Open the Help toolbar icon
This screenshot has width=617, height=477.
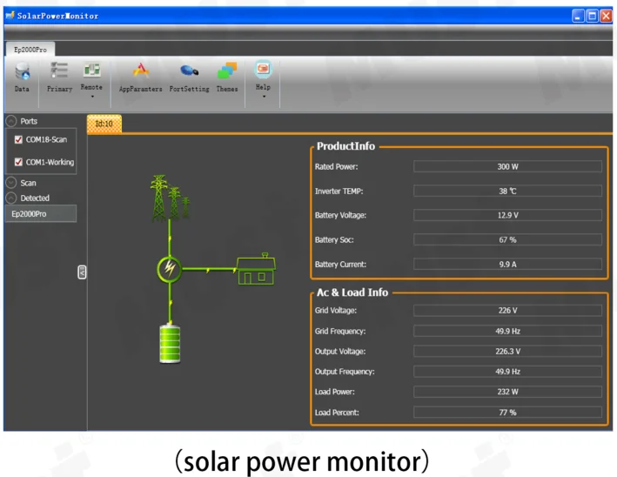(x=263, y=71)
